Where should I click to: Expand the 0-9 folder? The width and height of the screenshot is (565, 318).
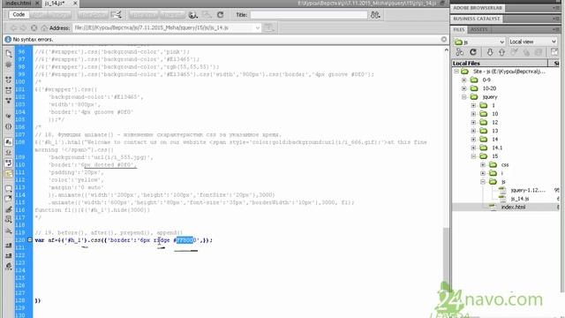pos(464,79)
